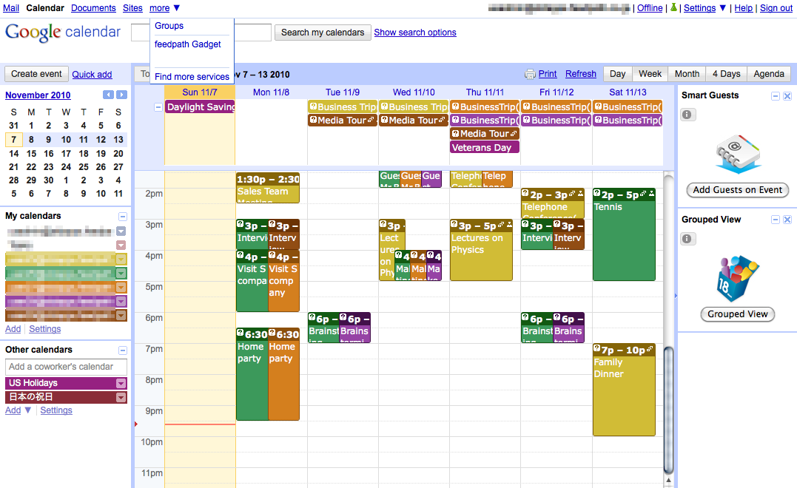Sign out of the account

776,8
